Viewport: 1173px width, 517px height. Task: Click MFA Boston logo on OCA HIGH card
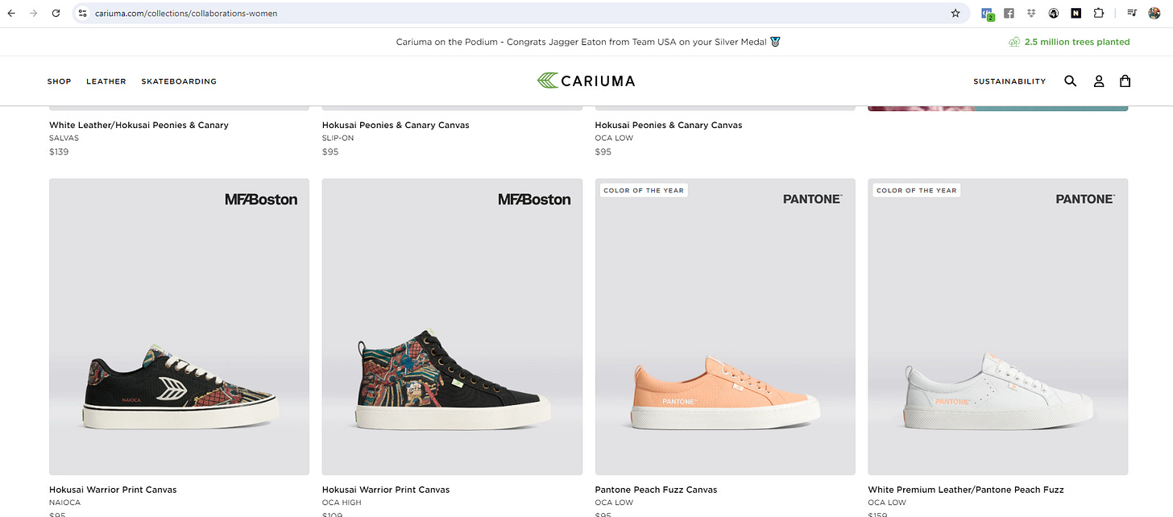pyautogui.click(x=534, y=199)
